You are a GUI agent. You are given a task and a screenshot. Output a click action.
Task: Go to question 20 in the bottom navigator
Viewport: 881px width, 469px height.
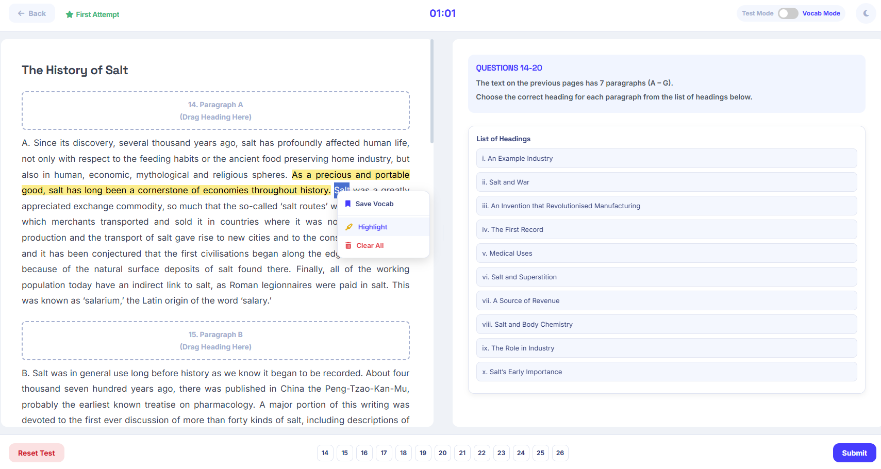[442, 453]
